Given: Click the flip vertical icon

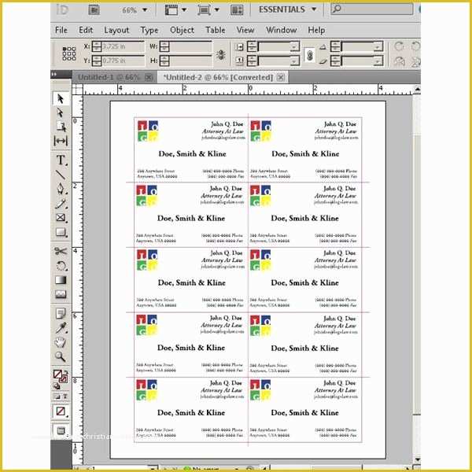Looking at the screenshot, I should [415, 61].
